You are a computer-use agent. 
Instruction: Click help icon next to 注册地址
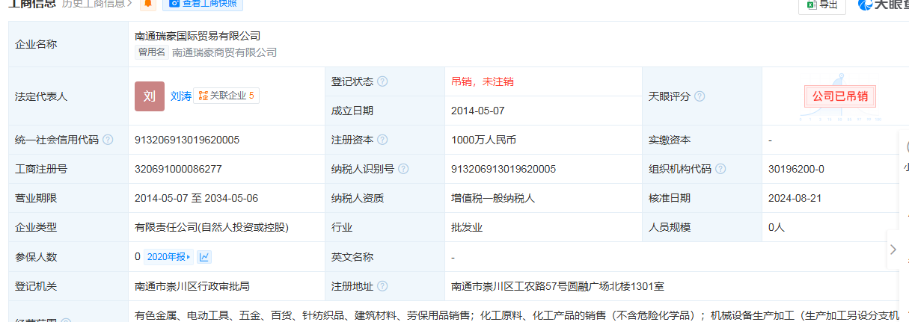382,286
